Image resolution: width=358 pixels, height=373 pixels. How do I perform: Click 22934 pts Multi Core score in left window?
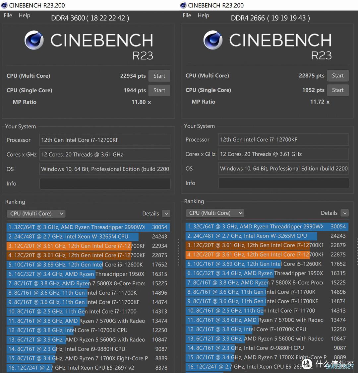(x=133, y=76)
